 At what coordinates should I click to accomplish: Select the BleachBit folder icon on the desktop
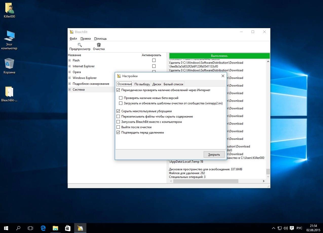coord(9,92)
